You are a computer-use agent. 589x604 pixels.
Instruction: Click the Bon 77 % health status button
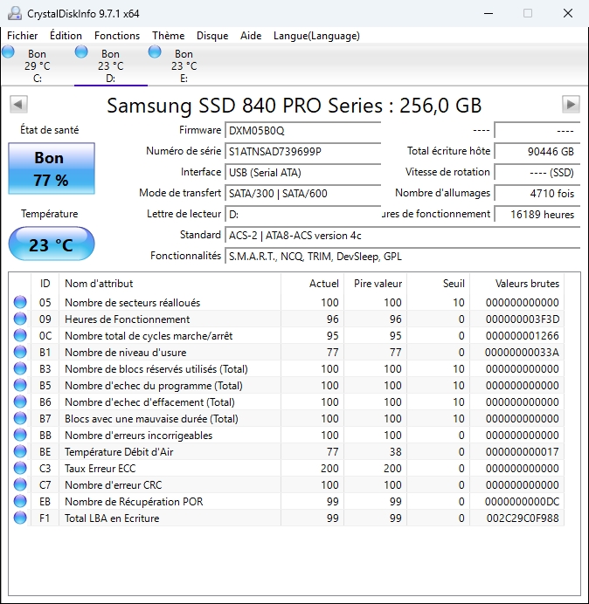point(51,168)
